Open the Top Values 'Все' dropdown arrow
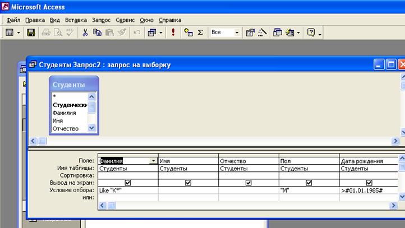This screenshot has width=405, height=228. click(237, 32)
